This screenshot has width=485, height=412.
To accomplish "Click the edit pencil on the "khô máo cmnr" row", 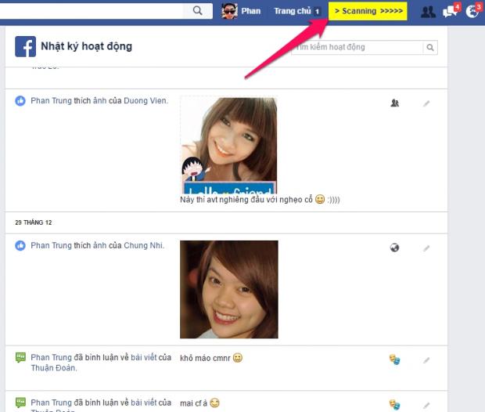I will click(x=426, y=360).
